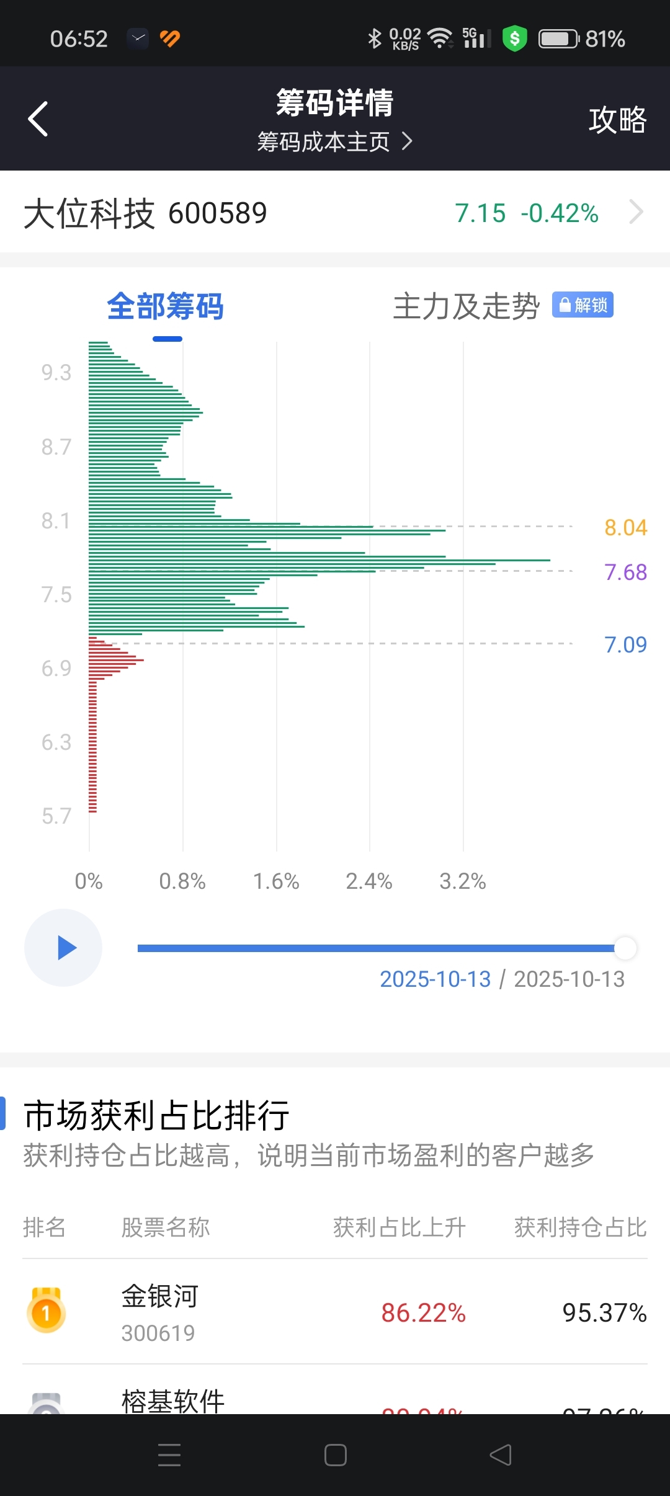
Task: Switch to the 主力及走势 tab
Action: pos(466,306)
